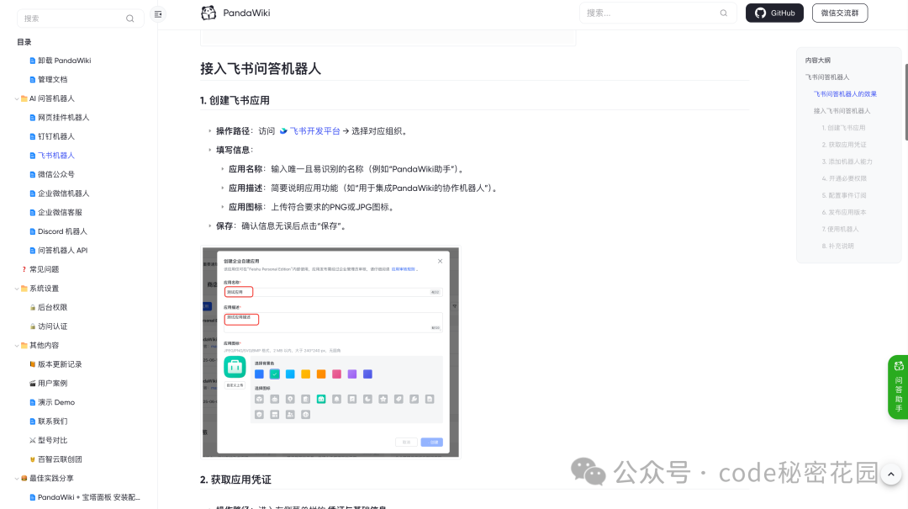Open the 问答助手 floating widget

898,387
